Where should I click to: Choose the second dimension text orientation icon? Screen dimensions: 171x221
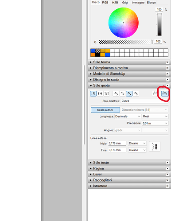(123, 93)
